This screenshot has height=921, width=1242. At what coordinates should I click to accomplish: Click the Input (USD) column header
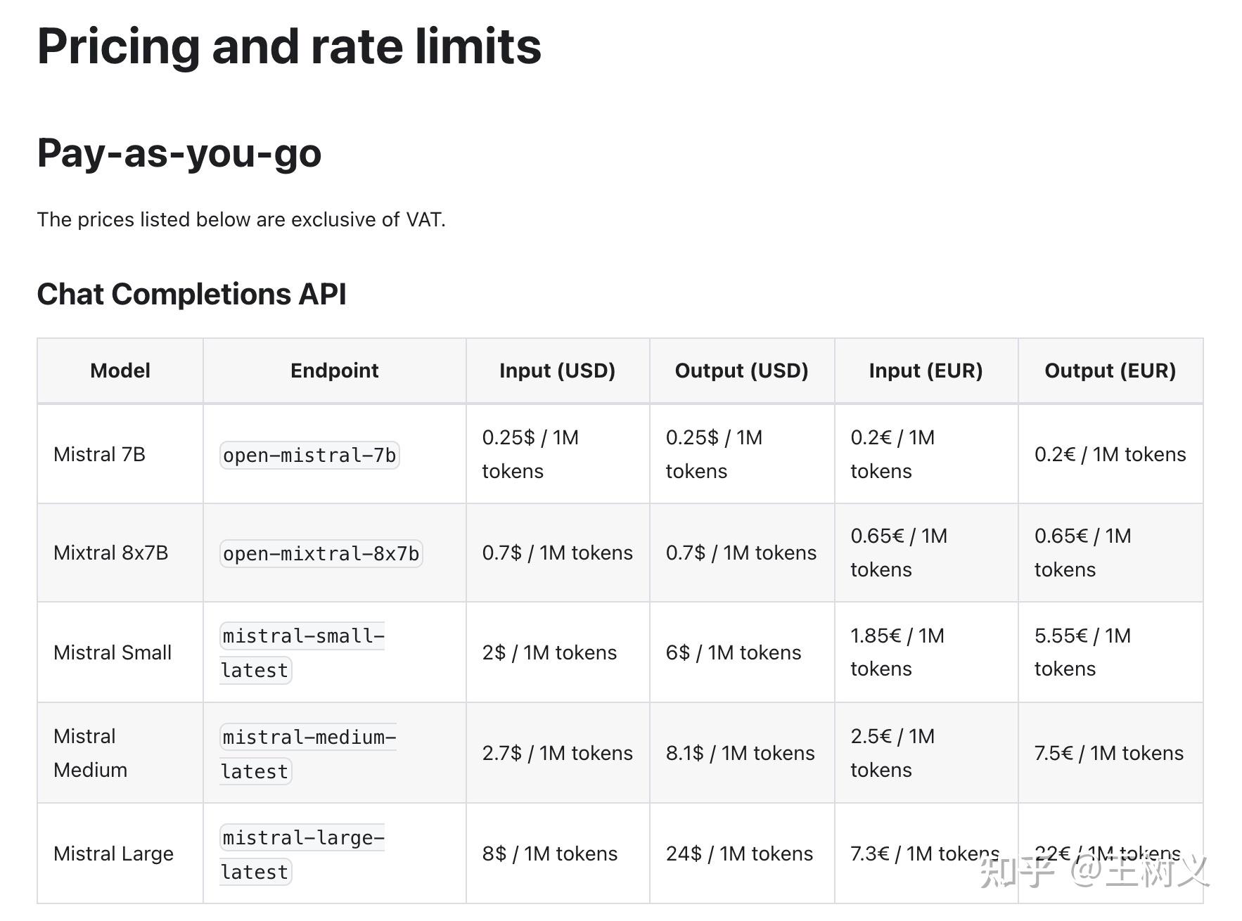coord(558,371)
